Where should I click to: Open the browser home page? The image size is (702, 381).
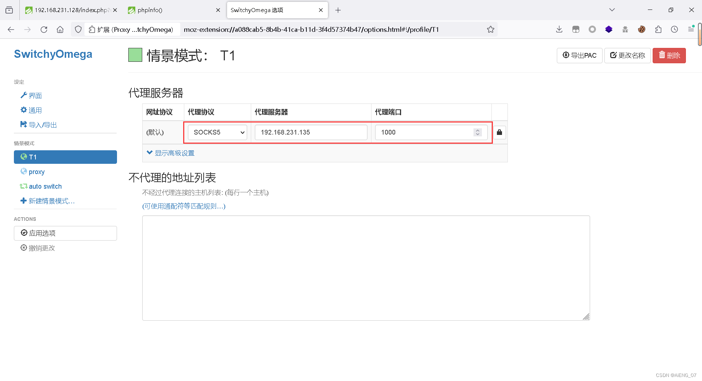(60, 30)
